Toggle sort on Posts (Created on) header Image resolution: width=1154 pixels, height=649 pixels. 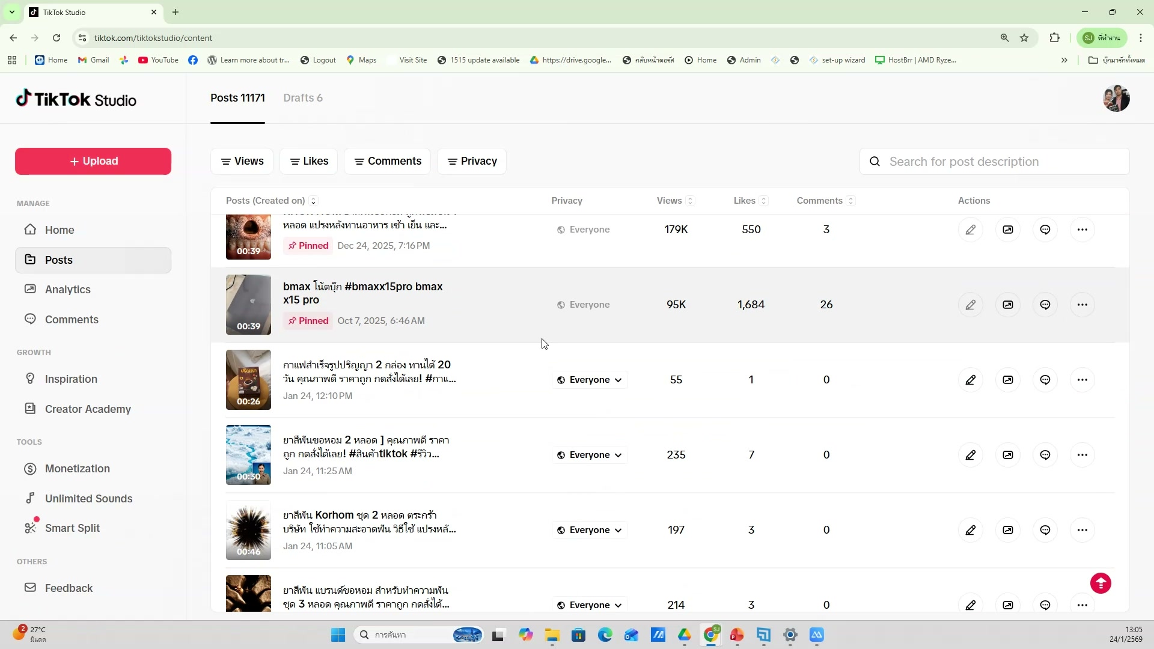coord(313,201)
